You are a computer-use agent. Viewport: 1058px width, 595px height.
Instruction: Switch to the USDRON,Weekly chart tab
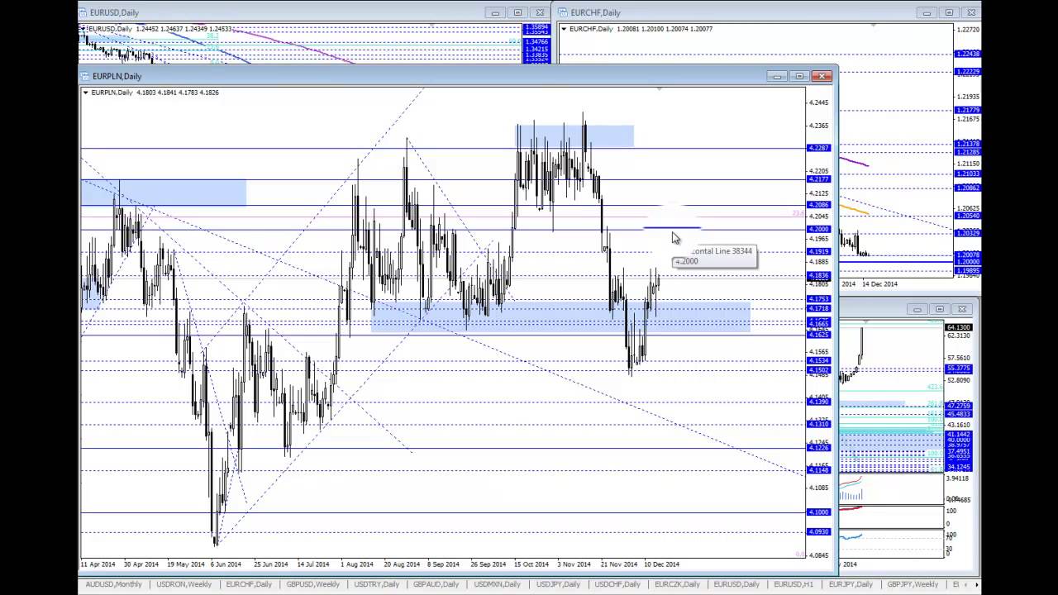tap(183, 584)
